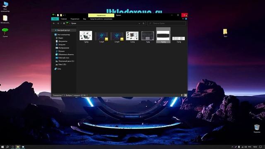
Task: Switch to the Поделиться ribbon tab
Action: point(75,19)
